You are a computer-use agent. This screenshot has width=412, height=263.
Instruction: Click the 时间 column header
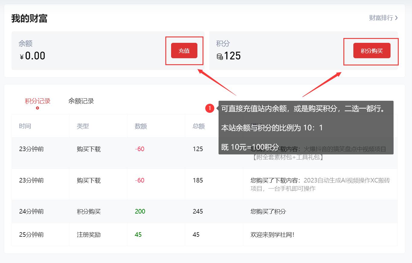point(24,126)
